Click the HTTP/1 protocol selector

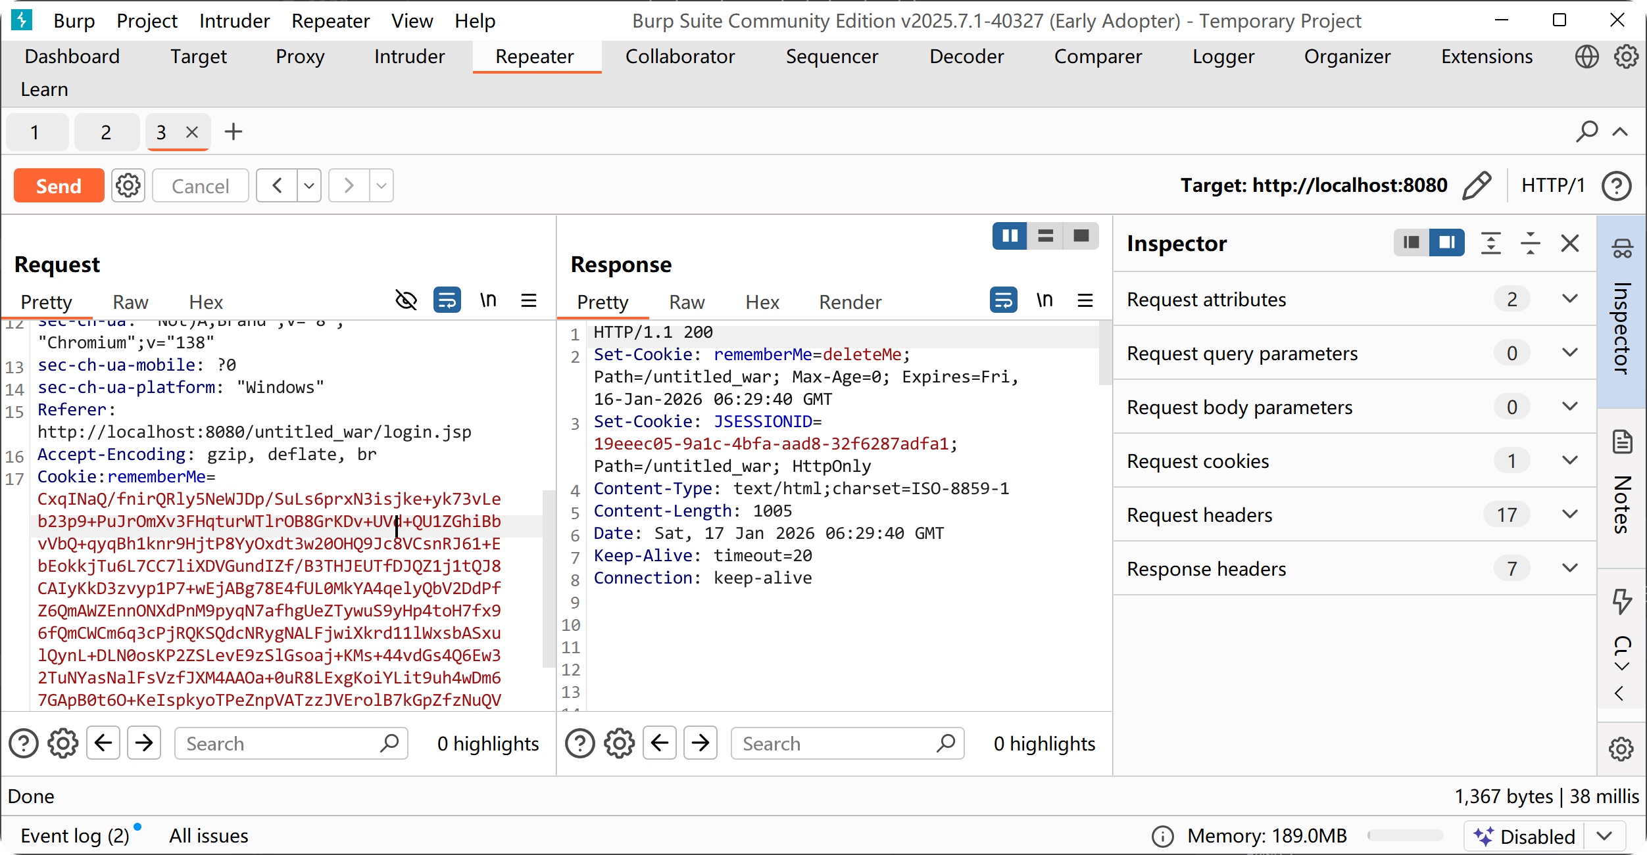click(x=1553, y=185)
